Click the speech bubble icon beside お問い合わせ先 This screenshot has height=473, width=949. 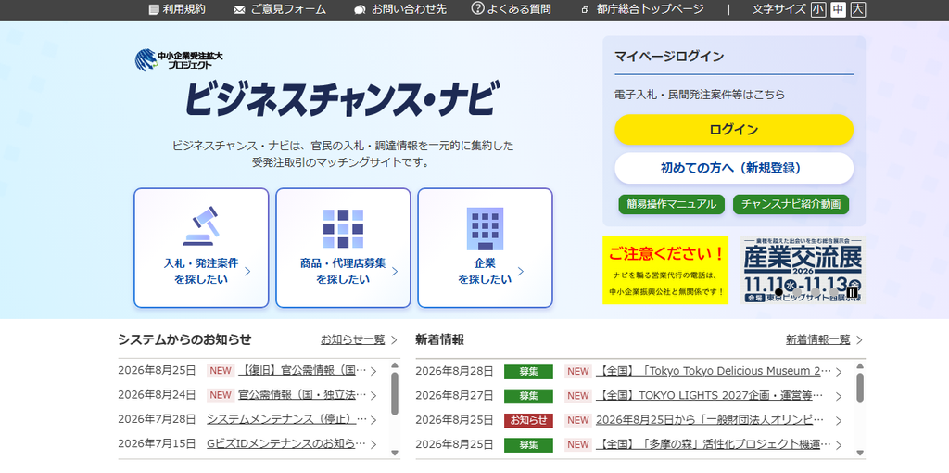(360, 9)
